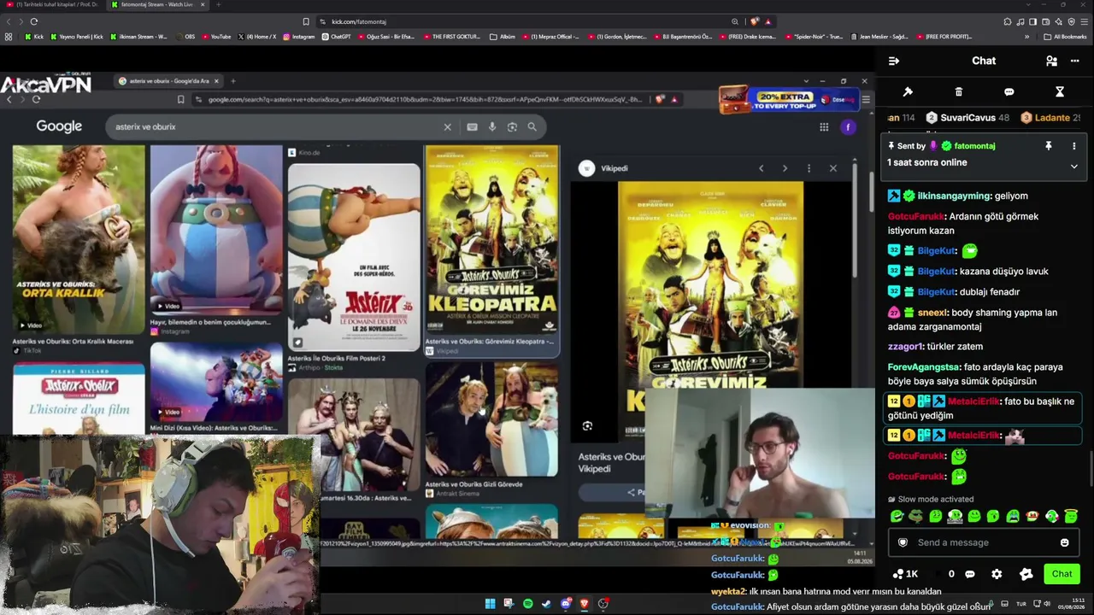Collapse the Kick chat panel
The height and width of the screenshot is (615, 1094).
[x=894, y=61]
